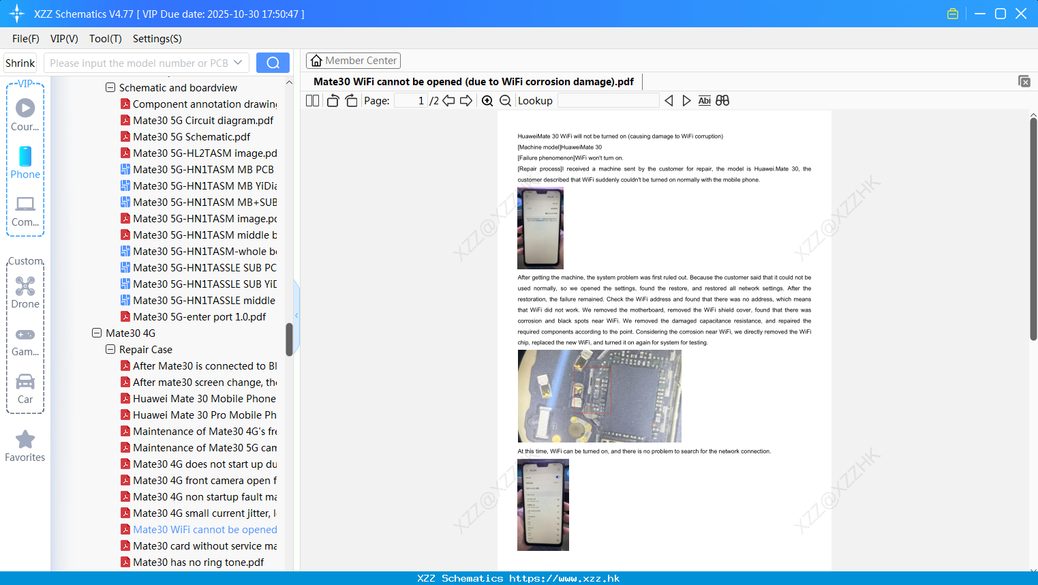Image resolution: width=1038 pixels, height=585 pixels.
Task: Collapse the left panel splitter handle
Action: [296, 315]
